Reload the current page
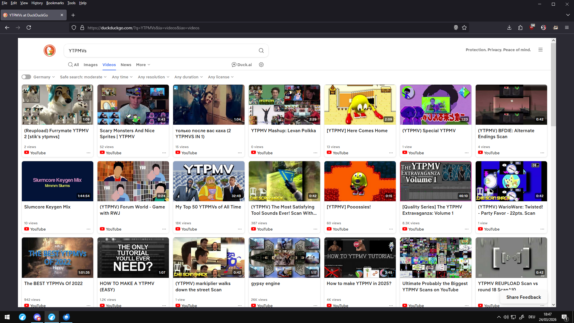This screenshot has width=574, height=323. click(29, 28)
